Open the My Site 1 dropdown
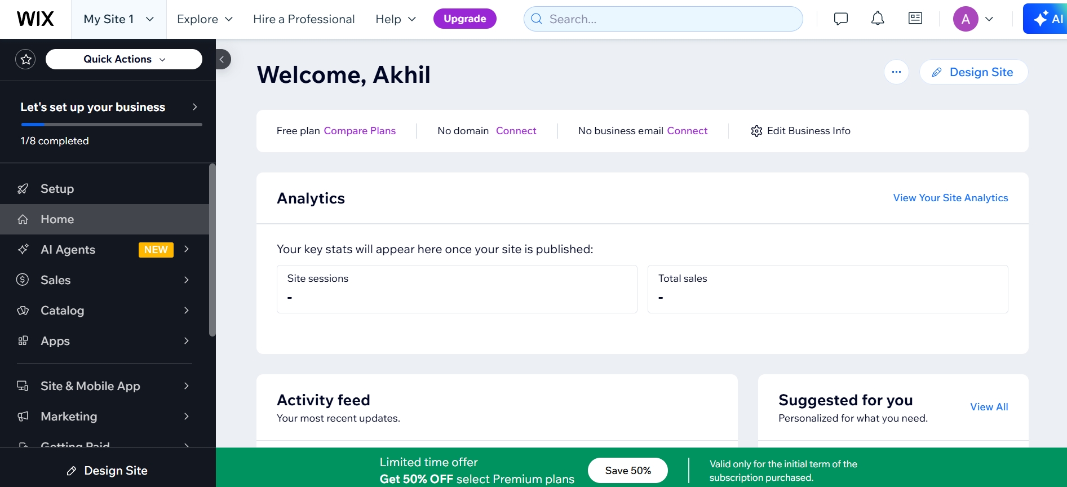This screenshot has height=487, width=1067. [x=119, y=19]
